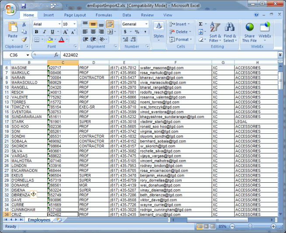Image resolution: width=286 pixels, height=233 pixels.
Task: Apply comma style
Action: point(145,32)
